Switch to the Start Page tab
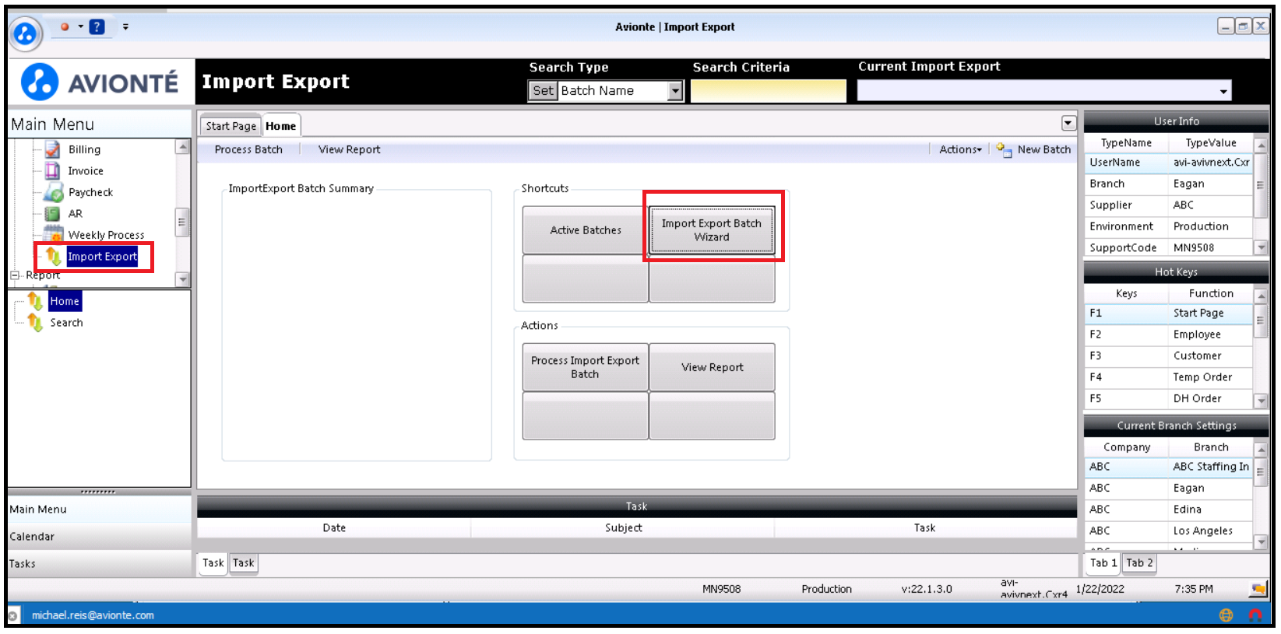 [231, 126]
